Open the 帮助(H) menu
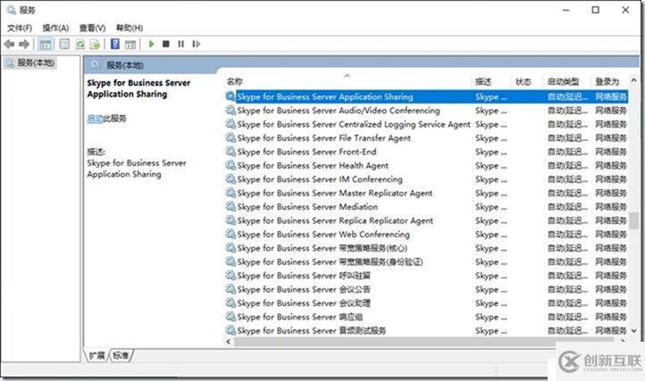 (x=130, y=28)
